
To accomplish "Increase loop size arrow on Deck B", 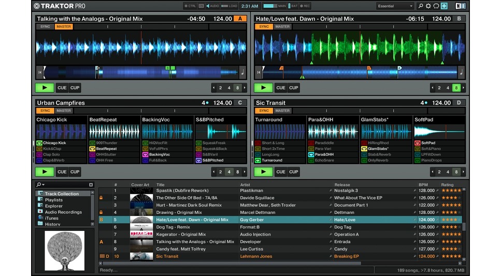I will (x=464, y=88).
